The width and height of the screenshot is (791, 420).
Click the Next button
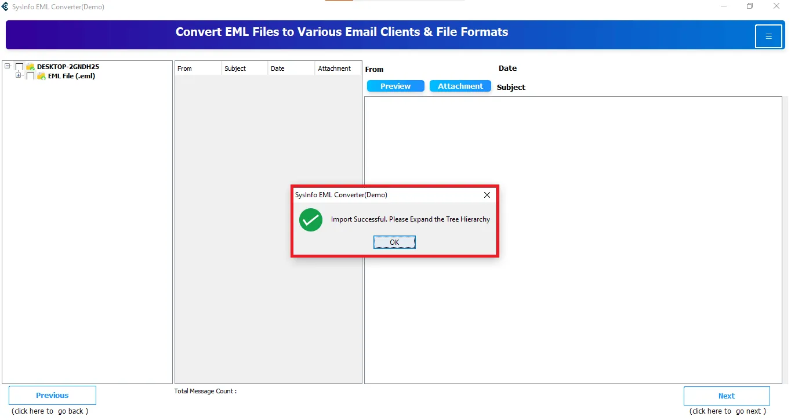(727, 396)
